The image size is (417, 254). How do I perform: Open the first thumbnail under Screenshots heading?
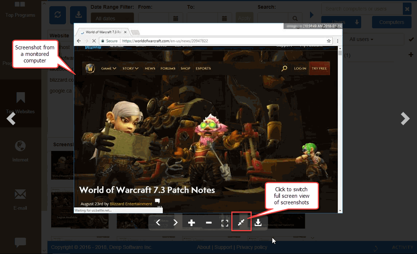(x=62, y=165)
